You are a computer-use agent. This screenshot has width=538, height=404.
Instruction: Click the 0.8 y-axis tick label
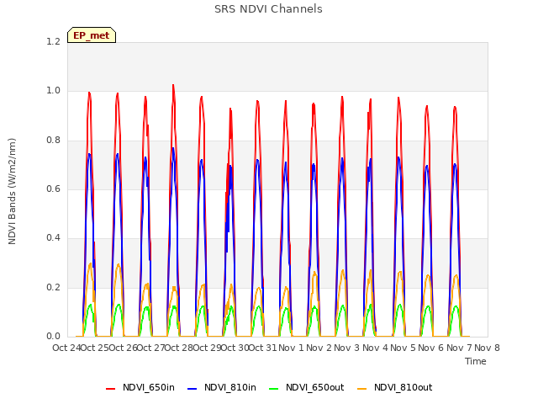(x=53, y=141)
